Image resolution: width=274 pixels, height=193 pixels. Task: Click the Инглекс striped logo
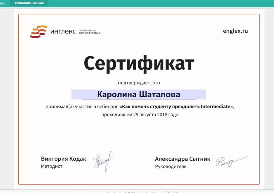pyautogui.click(x=39, y=32)
